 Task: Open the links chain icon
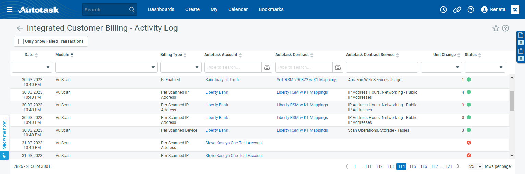[x=457, y=10]
